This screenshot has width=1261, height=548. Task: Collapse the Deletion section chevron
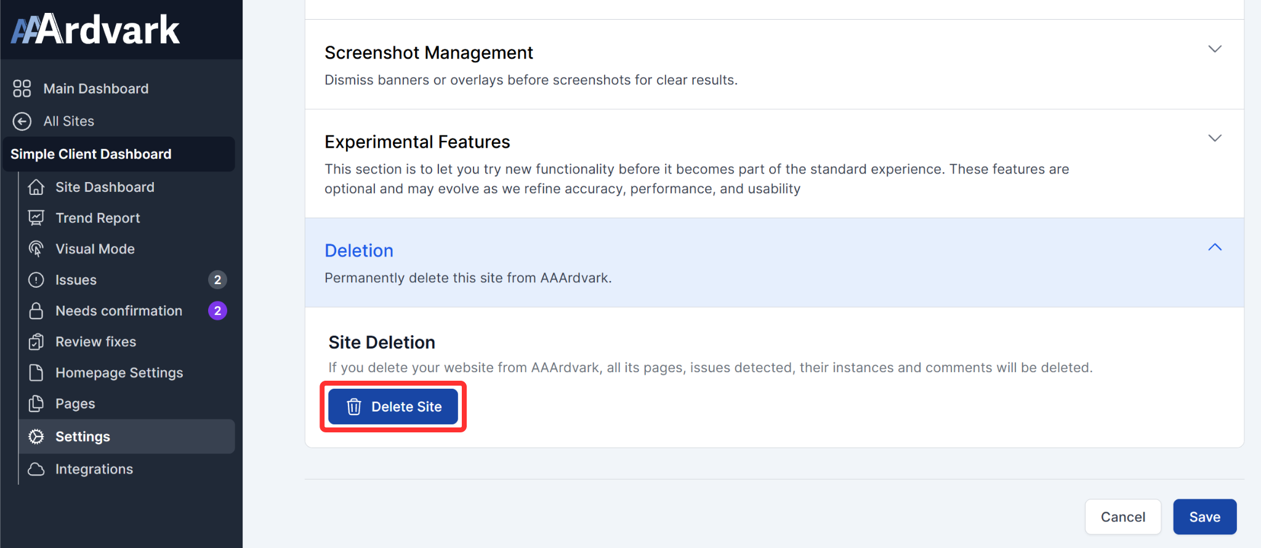coord(1215,247)
